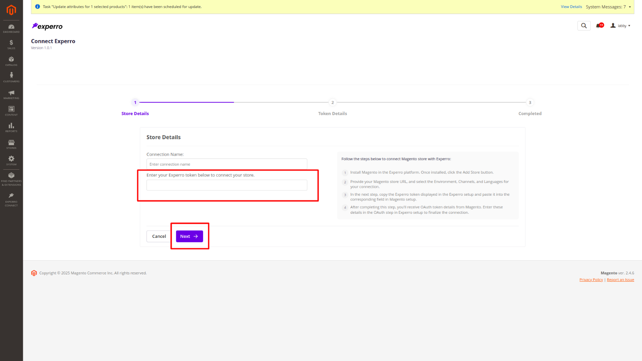Open the Dashboard sidebar menu
This screenshot has height=361, width=642.
(x=11, y=28)
